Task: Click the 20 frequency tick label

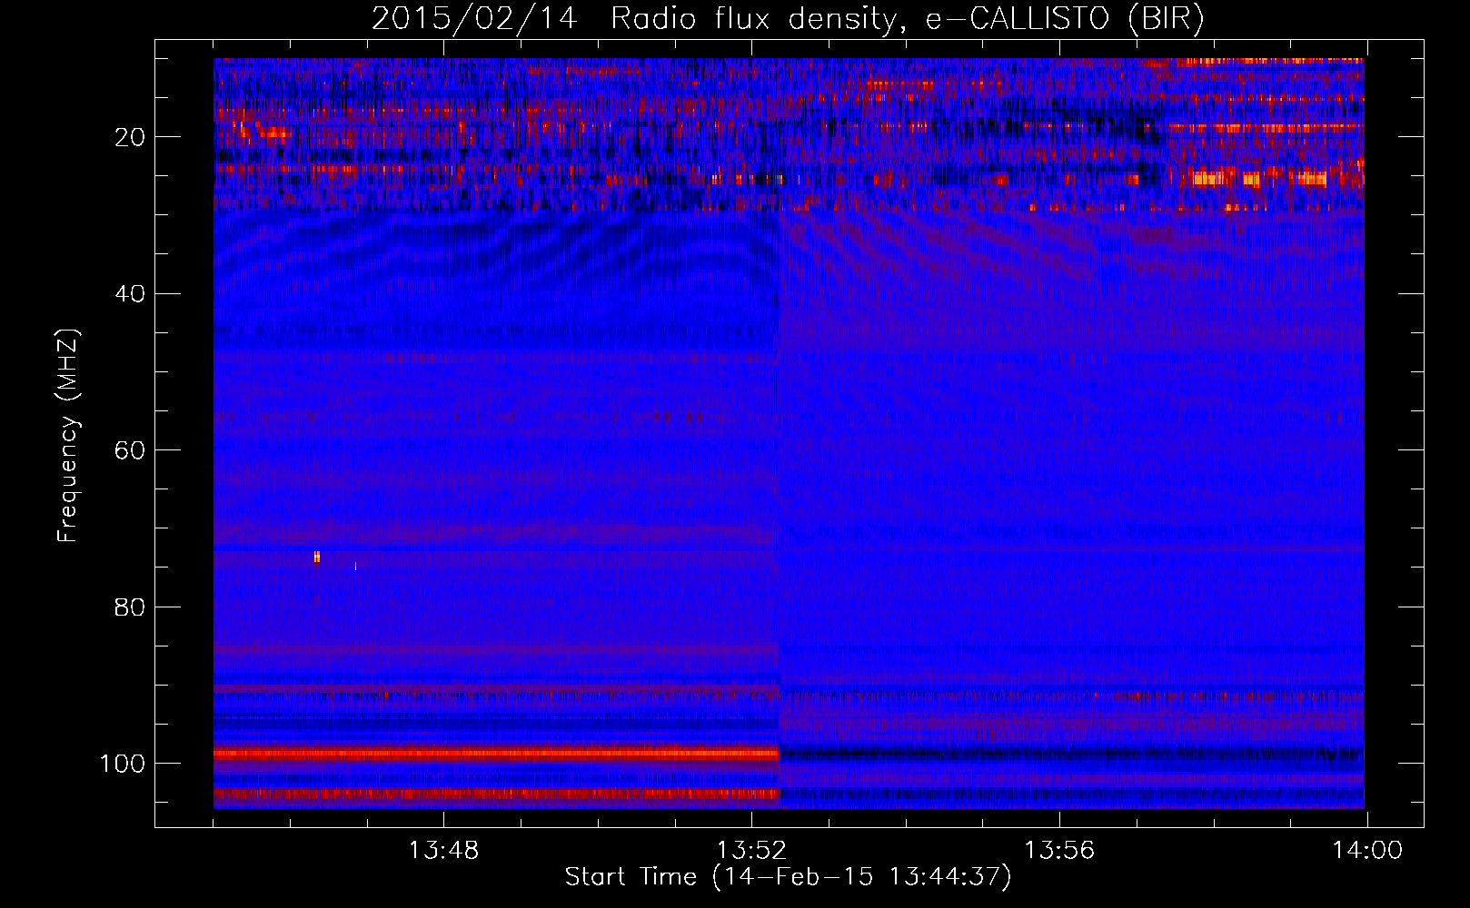Action: pyautogui.click(x=130, y=137)
